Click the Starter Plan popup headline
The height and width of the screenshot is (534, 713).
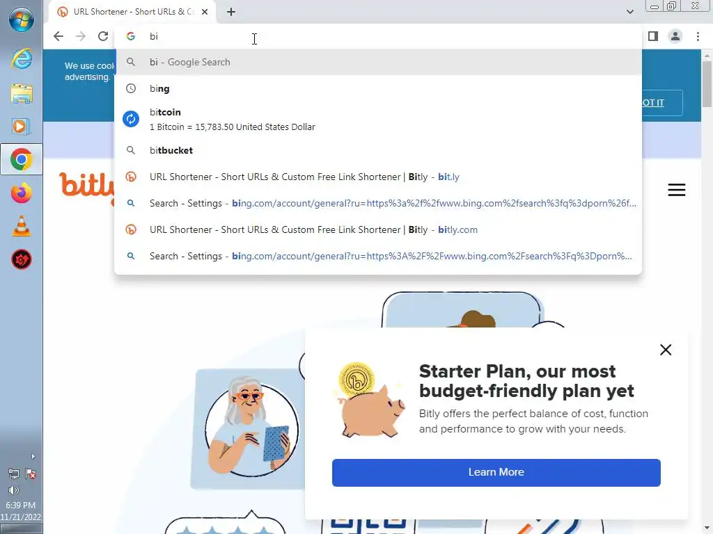click(526, 381)
